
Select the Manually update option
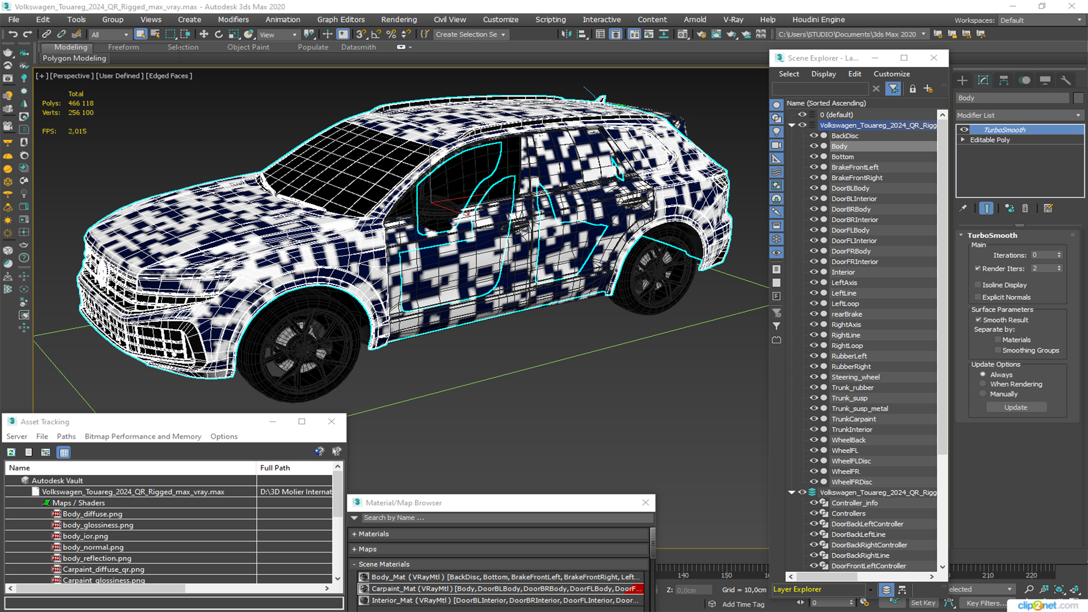pos(983,394)
